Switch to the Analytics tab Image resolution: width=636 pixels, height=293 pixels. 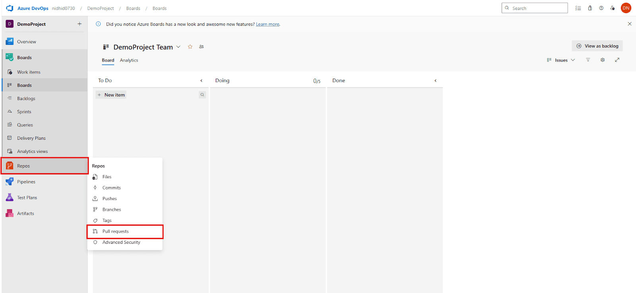click(x=129, y=60)
